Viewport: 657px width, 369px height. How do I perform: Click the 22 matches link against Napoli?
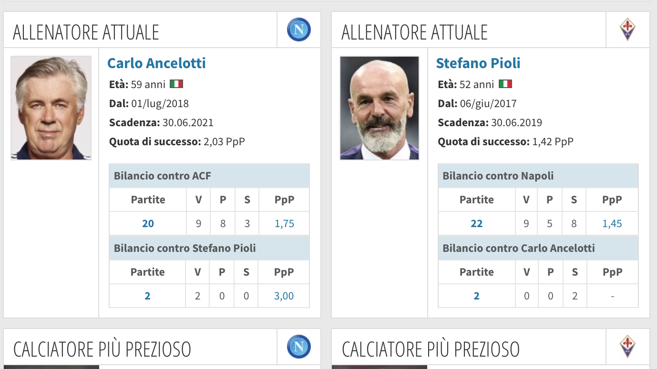coord(477,224)
